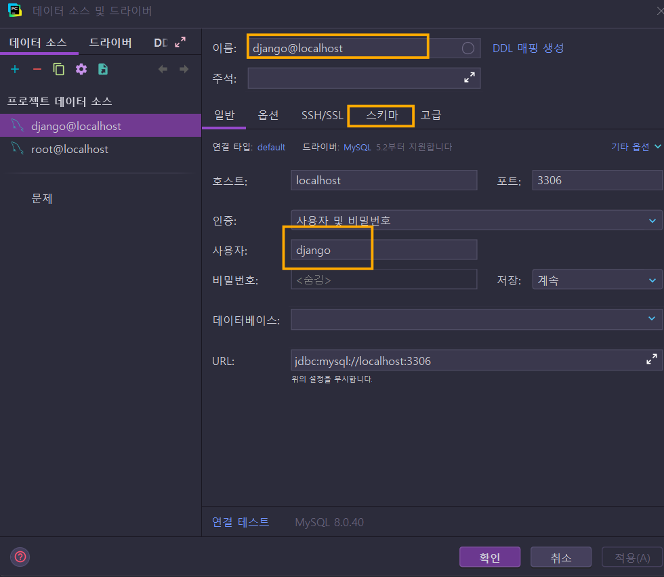This screenshot has width=664, height=577.
Task: Select root@localhost data source
Action: pos(100,149)
